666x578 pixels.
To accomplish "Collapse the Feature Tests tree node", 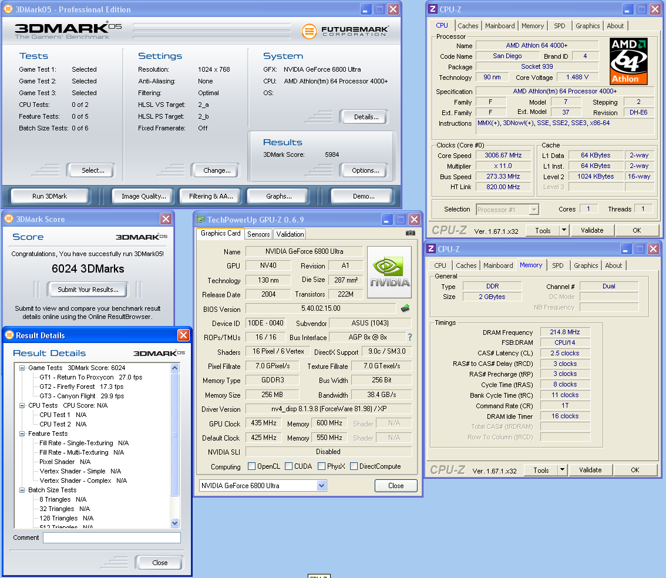I will [x=22, y=433].
